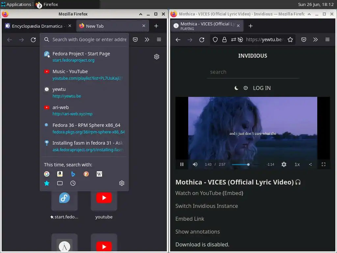The width and height of the screenshot is (337, 253).
Task: Open hamburger menu in Invidious window
Action: click(327, 40)
